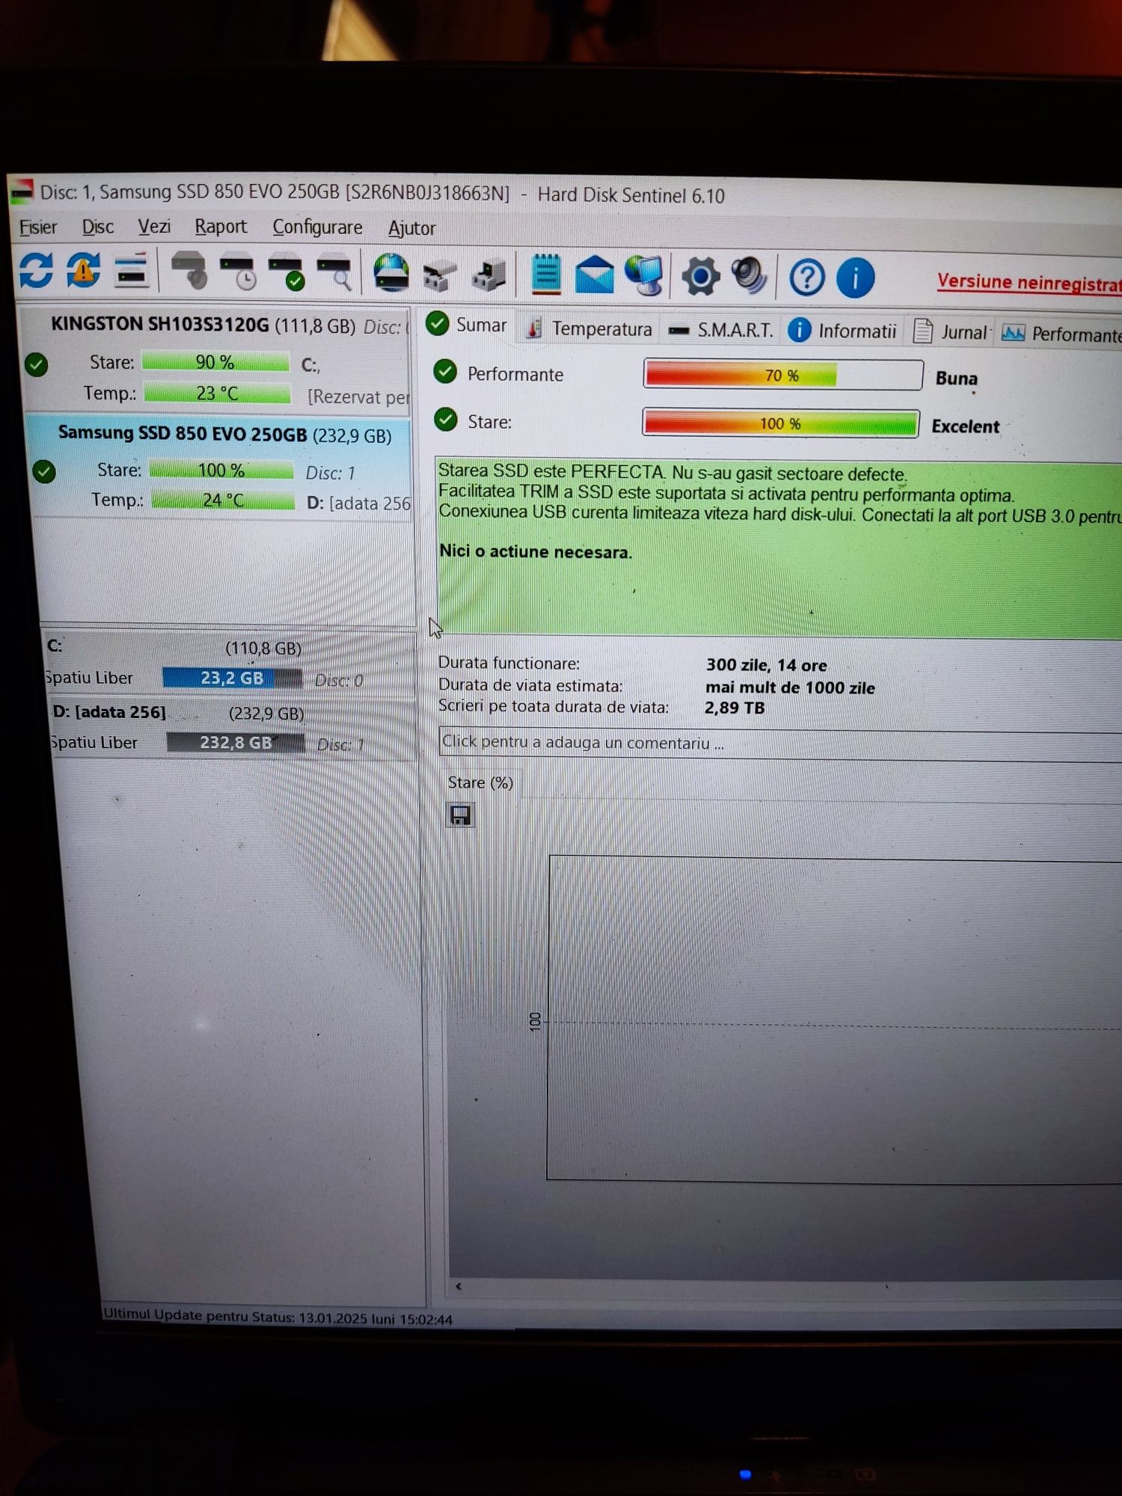Click the Samsung Temp 24 °C bar

(x=223, y=500)
